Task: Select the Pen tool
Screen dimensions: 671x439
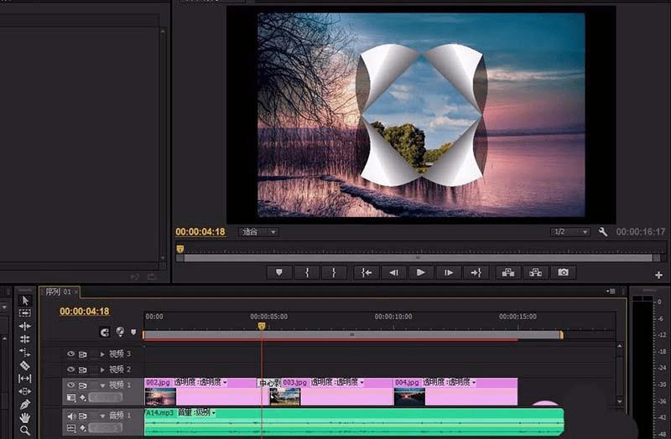Action: pyautogui.click(x=25, y=405)
